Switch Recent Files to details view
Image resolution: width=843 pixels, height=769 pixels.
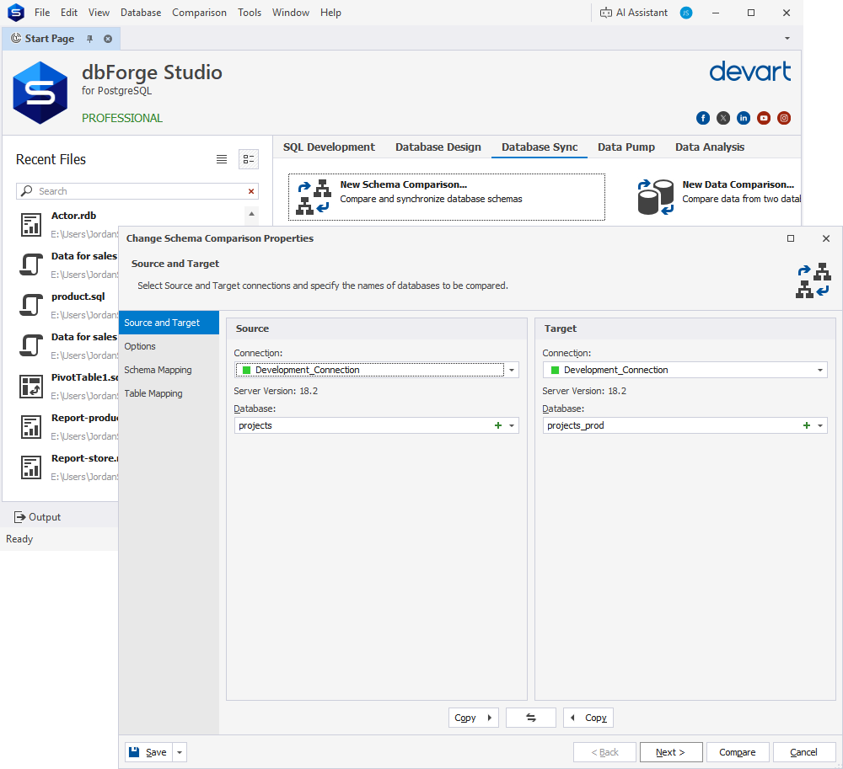pyautogui.click(x=249, y=159)
